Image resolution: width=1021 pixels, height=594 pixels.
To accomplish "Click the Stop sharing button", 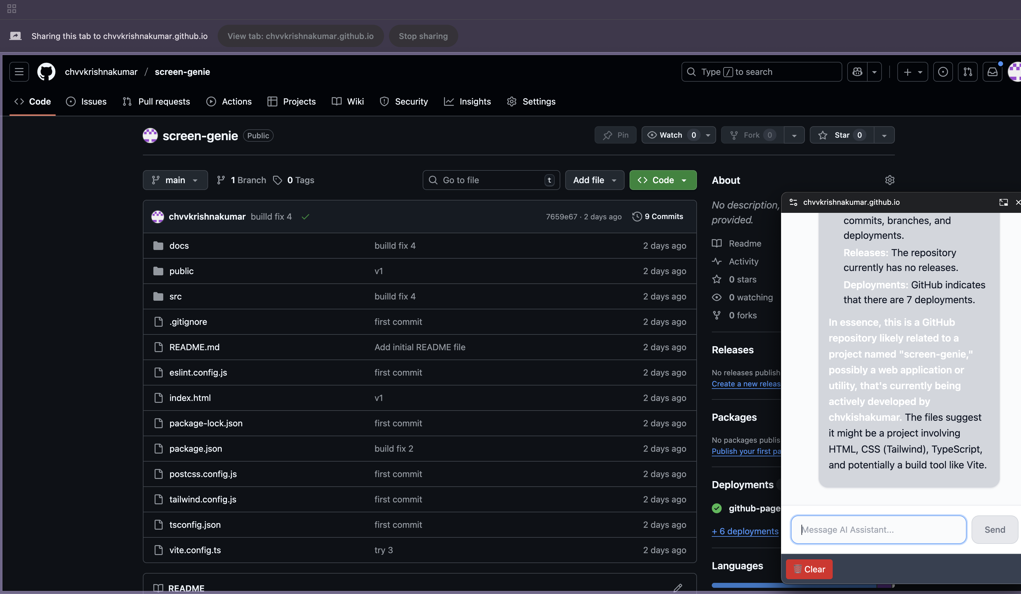I will click(x=423, y=36).
